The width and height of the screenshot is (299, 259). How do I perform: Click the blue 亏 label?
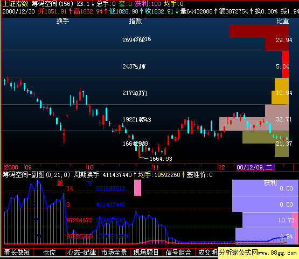click(x=89, y=183)
